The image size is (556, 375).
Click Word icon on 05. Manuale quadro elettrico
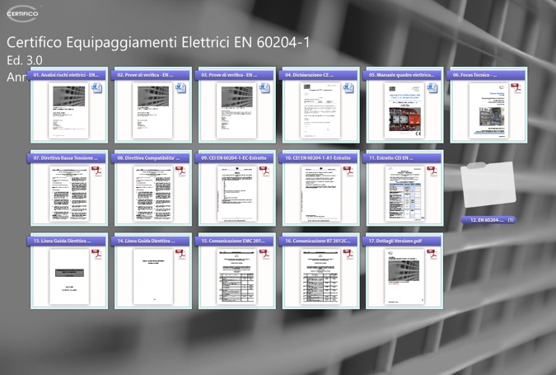click(432, 88)
